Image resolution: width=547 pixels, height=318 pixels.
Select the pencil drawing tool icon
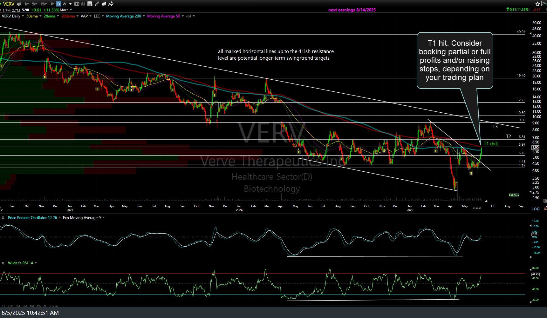click(x=96, y=4)
